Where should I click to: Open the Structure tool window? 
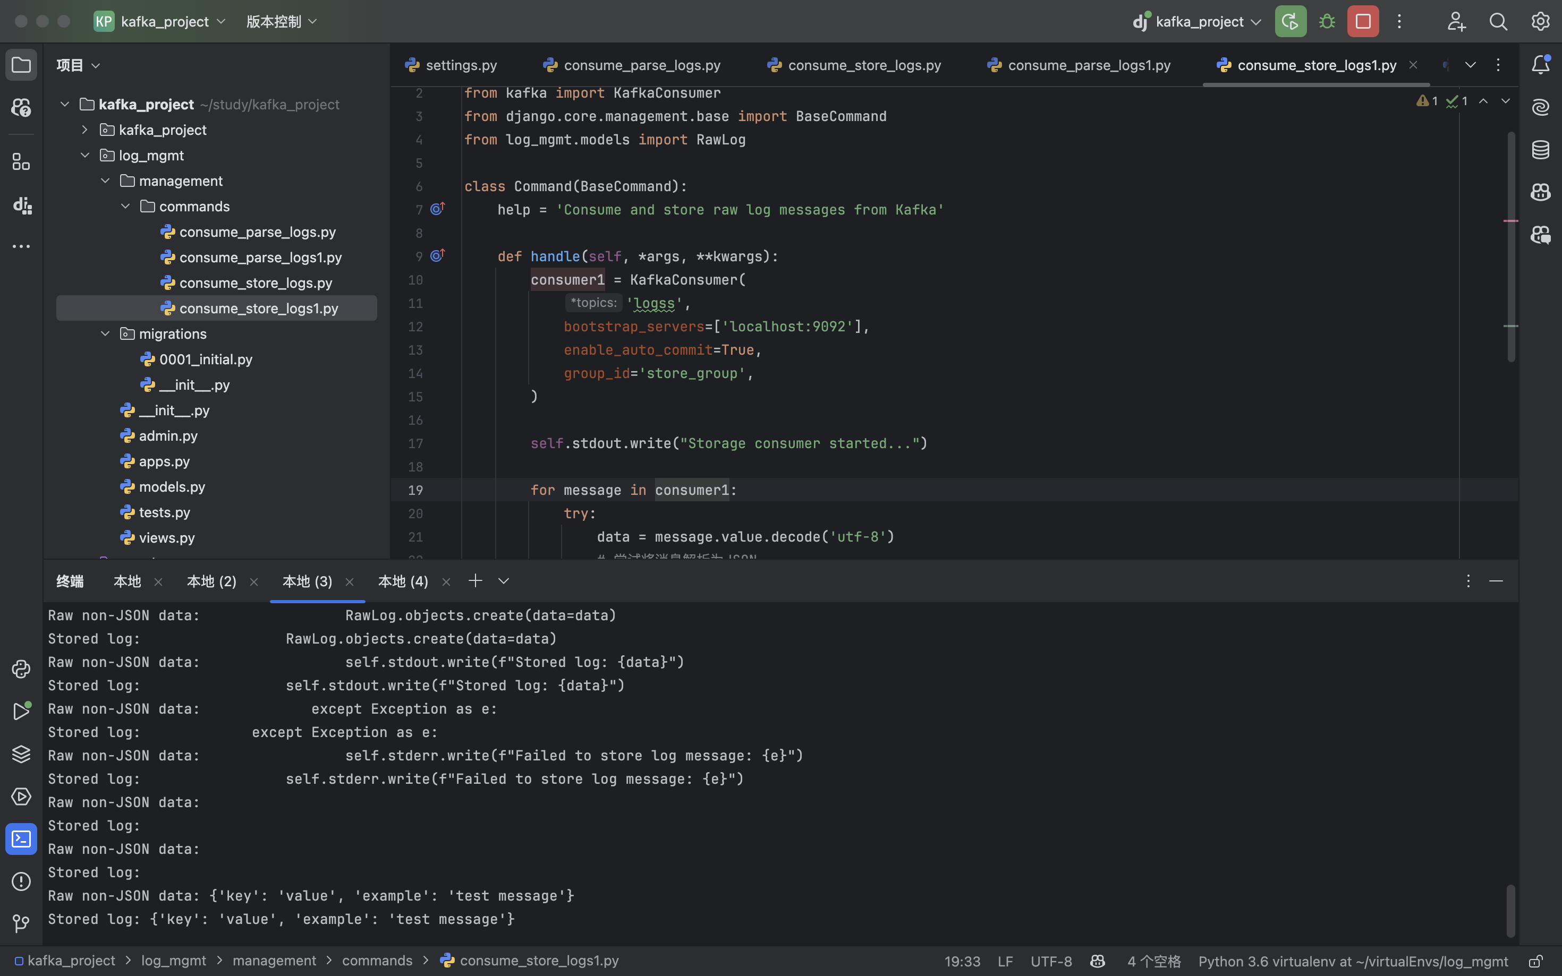coord(21,162)
